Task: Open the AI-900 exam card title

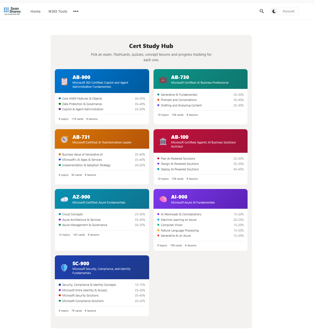Action: (179, 197)
